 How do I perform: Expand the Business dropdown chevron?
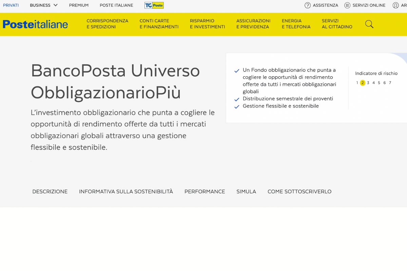coord(56,5)
